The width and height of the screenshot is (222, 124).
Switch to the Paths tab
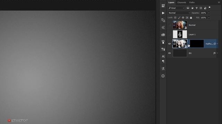click(192, 2)
